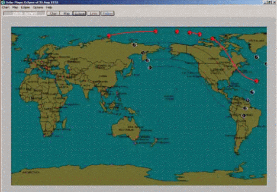
Task: Click the date field left of toolbar buttons
Action: [x=23, y=13]
